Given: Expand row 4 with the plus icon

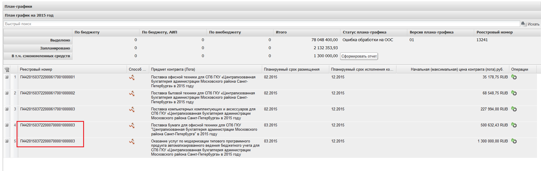Looking at the screenshot, I should click(x=7, y=125).
